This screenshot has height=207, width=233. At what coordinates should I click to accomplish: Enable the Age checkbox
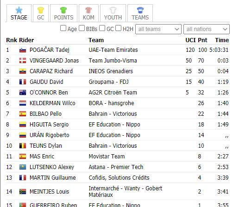point(63,28)
